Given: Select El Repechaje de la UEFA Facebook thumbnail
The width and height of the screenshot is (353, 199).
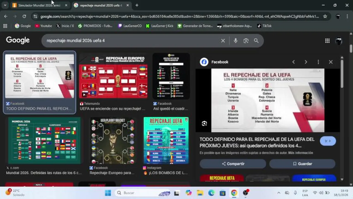Looking at the screenshot, I should pyautogui.click(x=39, y=76).
